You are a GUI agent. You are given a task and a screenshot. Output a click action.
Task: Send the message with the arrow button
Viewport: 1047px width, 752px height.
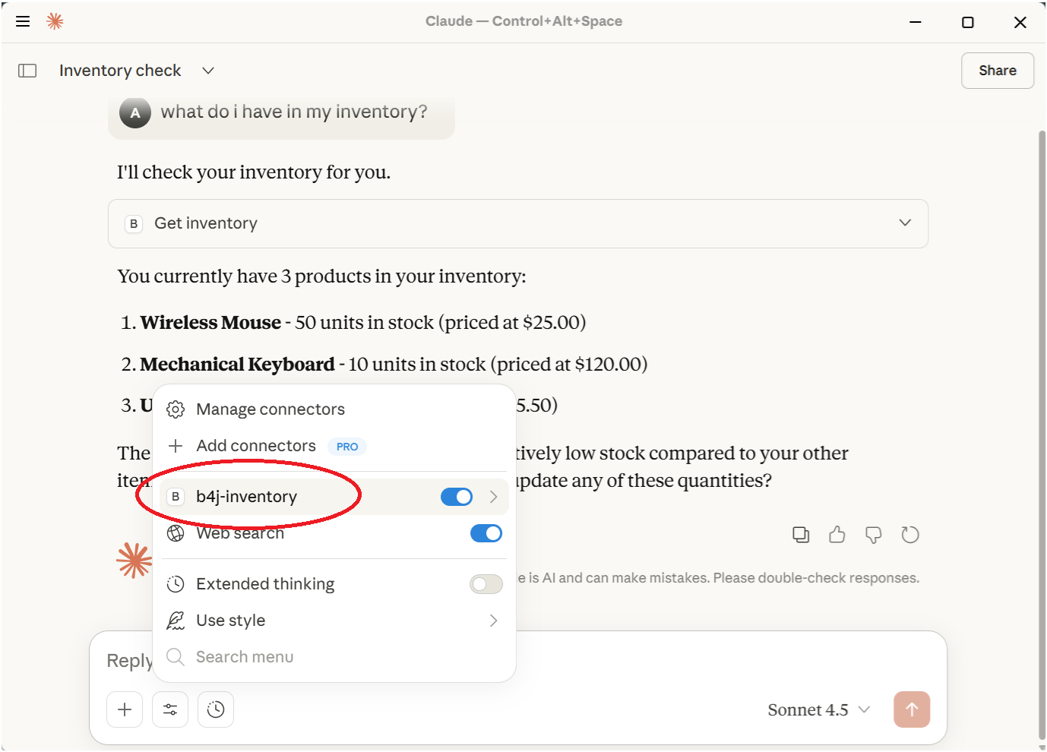coord(912,709)
